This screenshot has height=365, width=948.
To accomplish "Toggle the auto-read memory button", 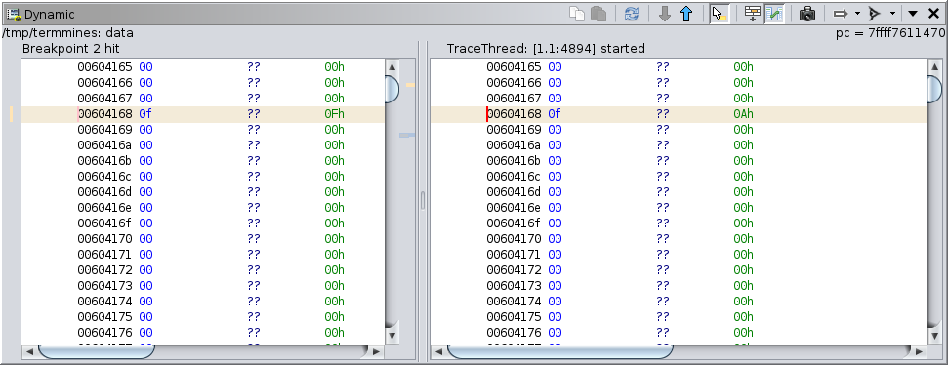I will [753, 14].
